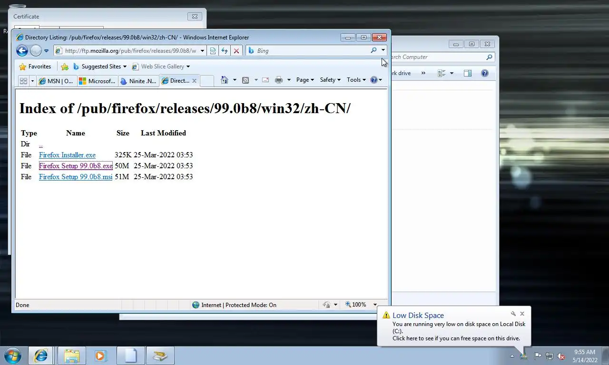Click the Internet Explorer taskbar icon
Viewport: 609px width, 365px height.
tap(40, 355)
